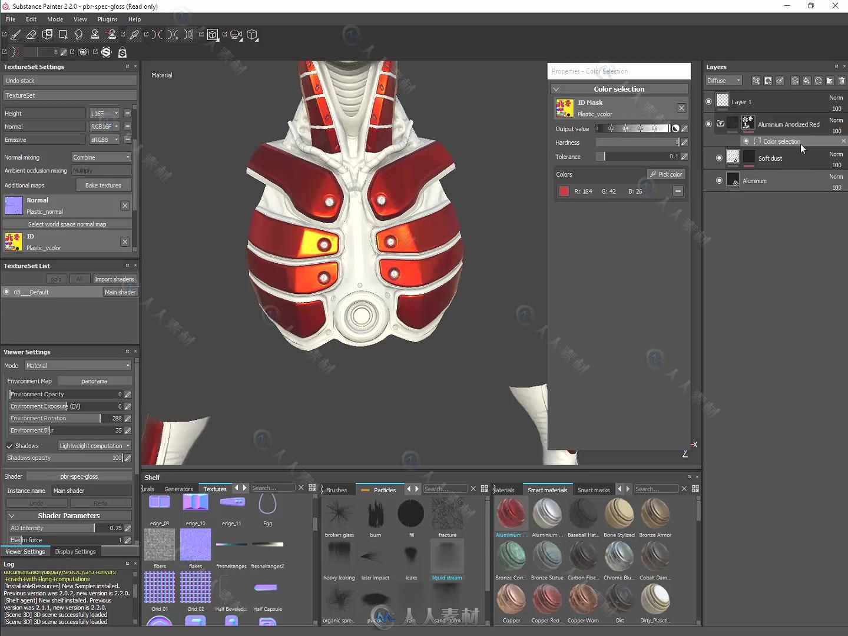848x636 pixels.
Task: Add a mask to the layer
Action: coord(768,81)
